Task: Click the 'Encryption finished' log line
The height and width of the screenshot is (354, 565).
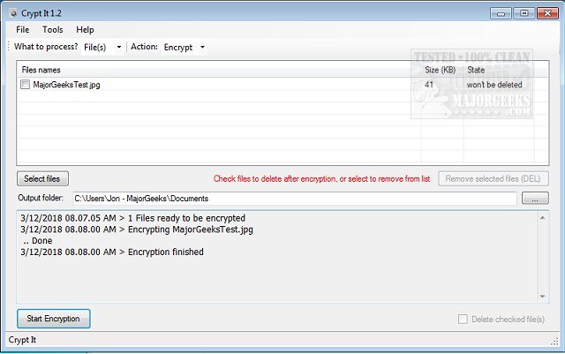Action: (x=112, y=252)
